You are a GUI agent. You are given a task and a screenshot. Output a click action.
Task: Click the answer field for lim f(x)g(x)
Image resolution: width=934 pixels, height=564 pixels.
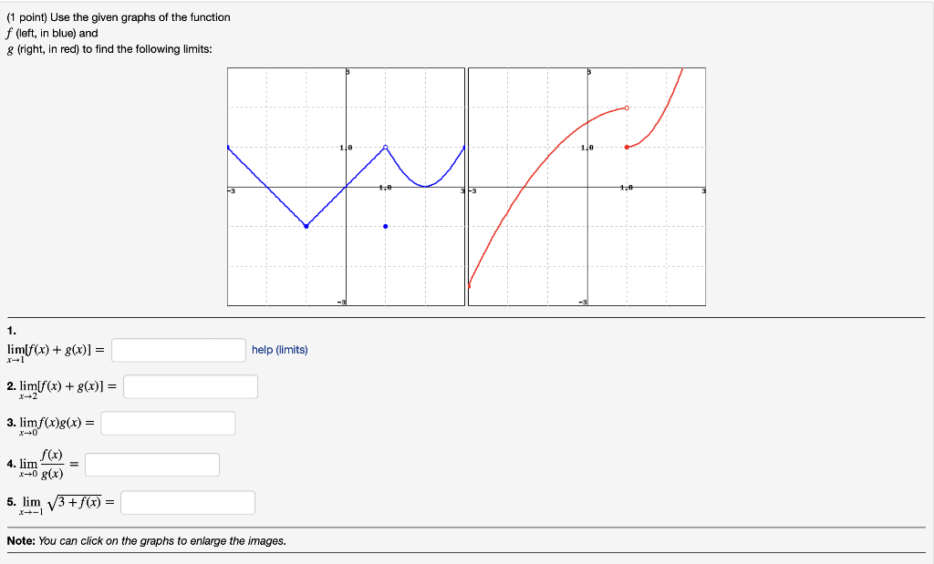click(168, 422)
